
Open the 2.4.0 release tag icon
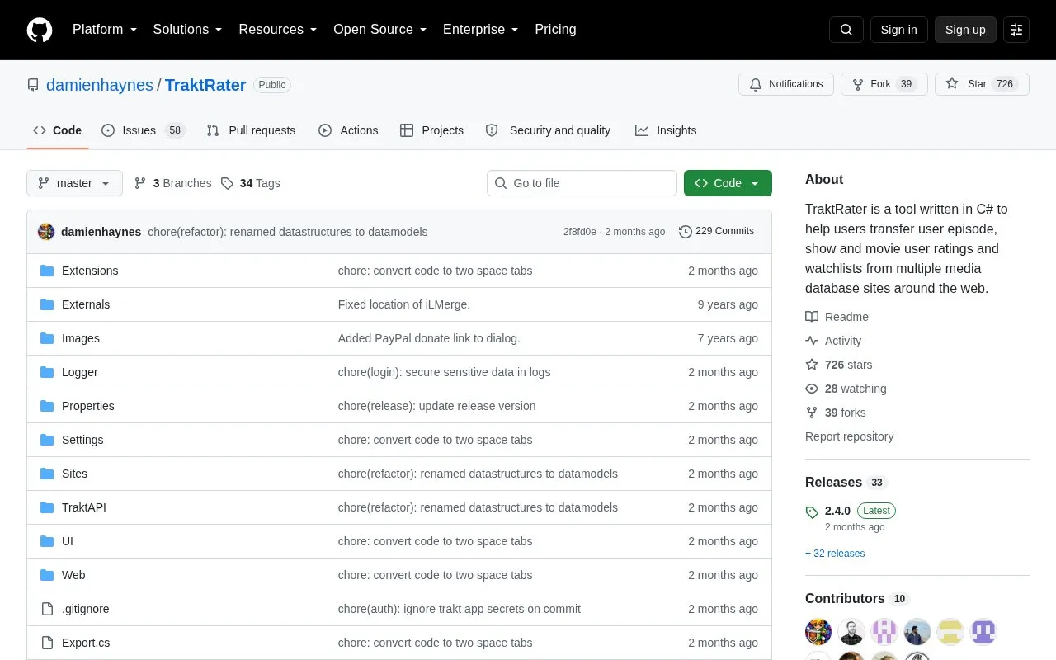[x=812, y=512]
